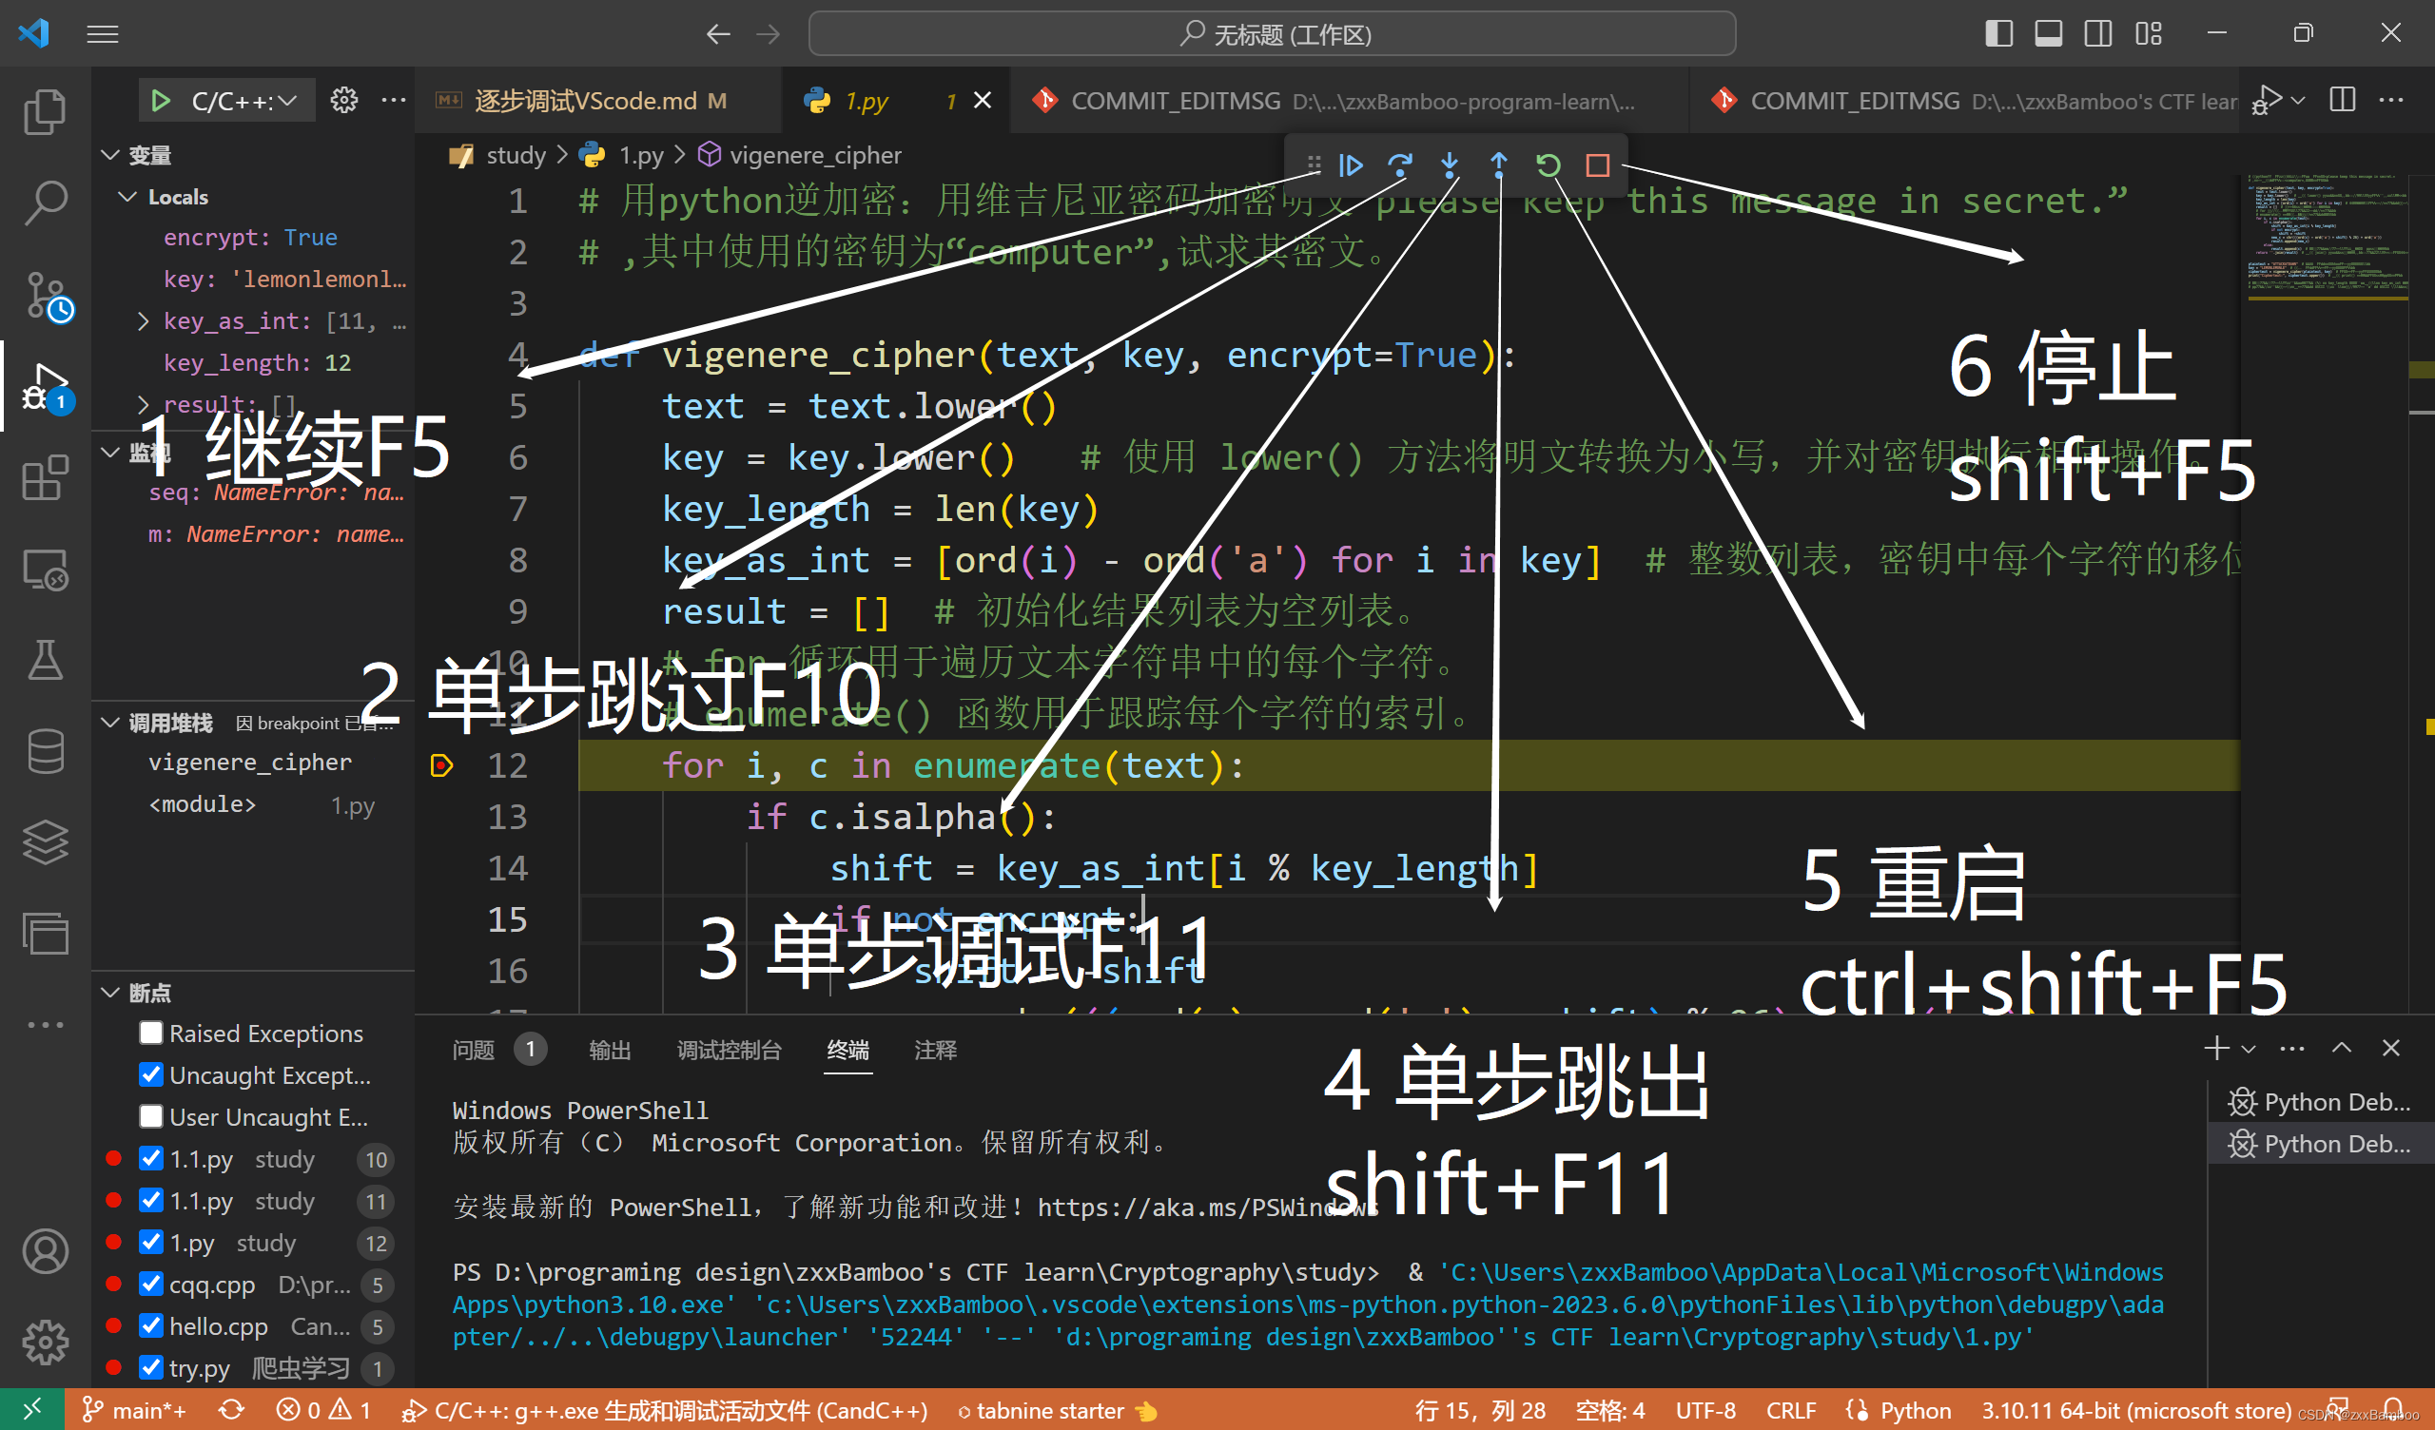Disable the hello.cpp breakpoint checkbox
Image resolution: width=2435 pixels, height=1430 pixels.
click(150, 1325)
